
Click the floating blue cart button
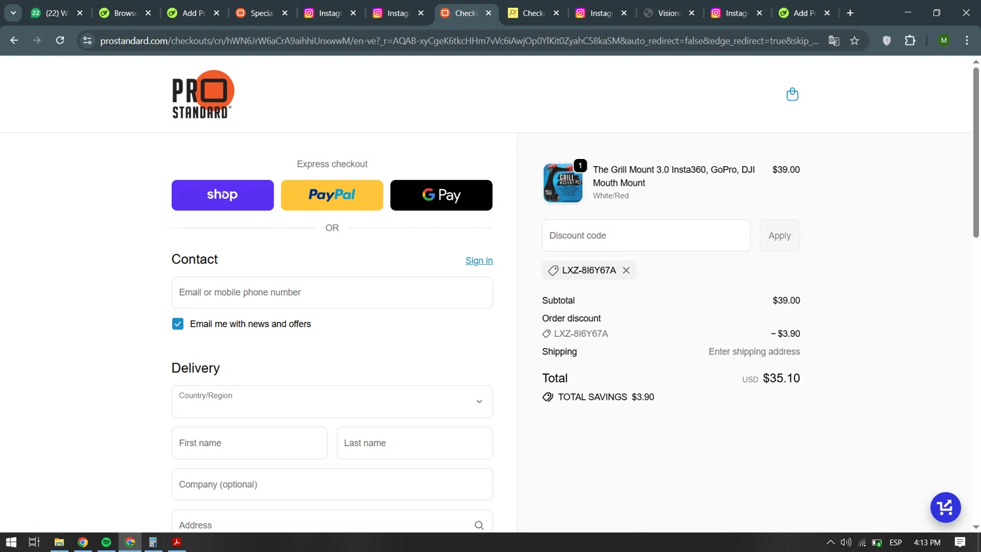[x=945, y=508]
